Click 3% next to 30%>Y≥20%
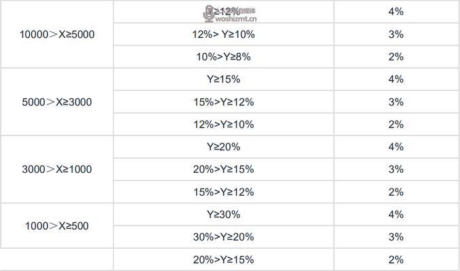 pos(396,236)
